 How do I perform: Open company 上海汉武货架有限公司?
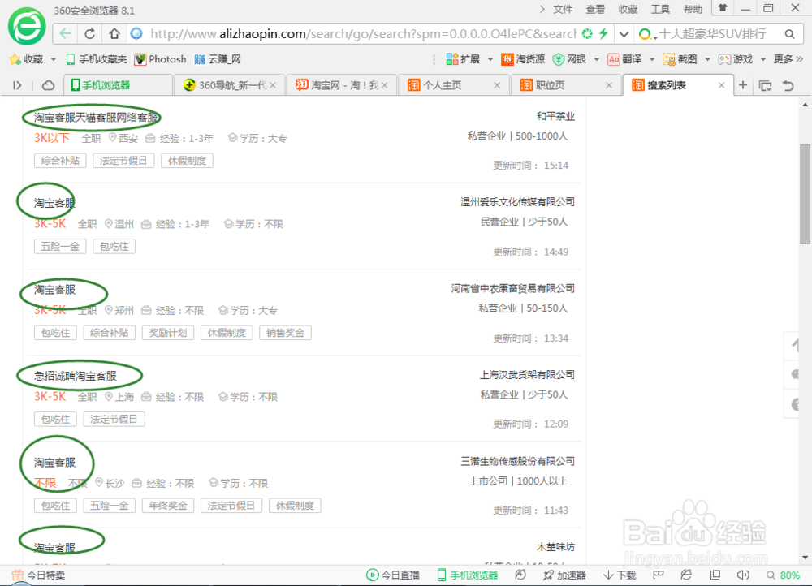pyautogui.click(x=527, y=375)
